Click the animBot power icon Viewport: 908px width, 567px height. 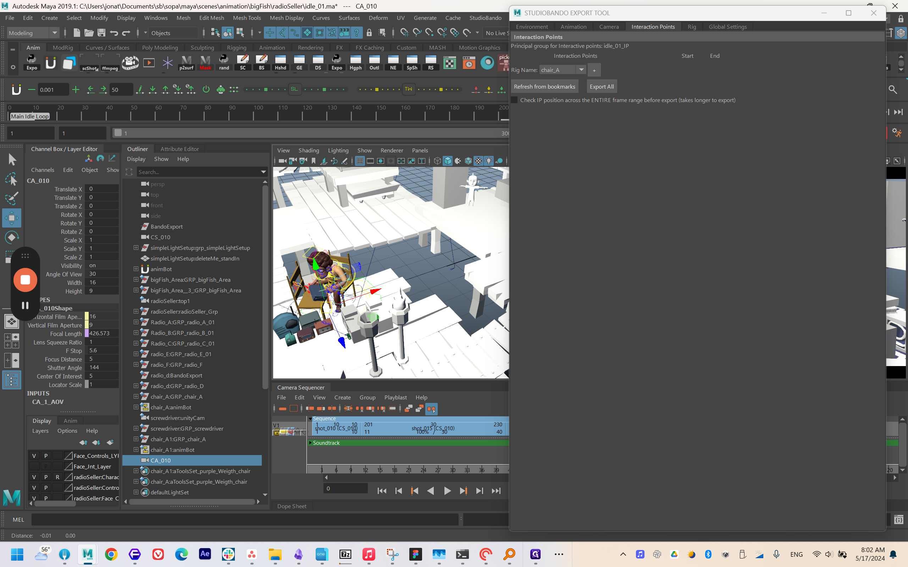coord(206,89)
